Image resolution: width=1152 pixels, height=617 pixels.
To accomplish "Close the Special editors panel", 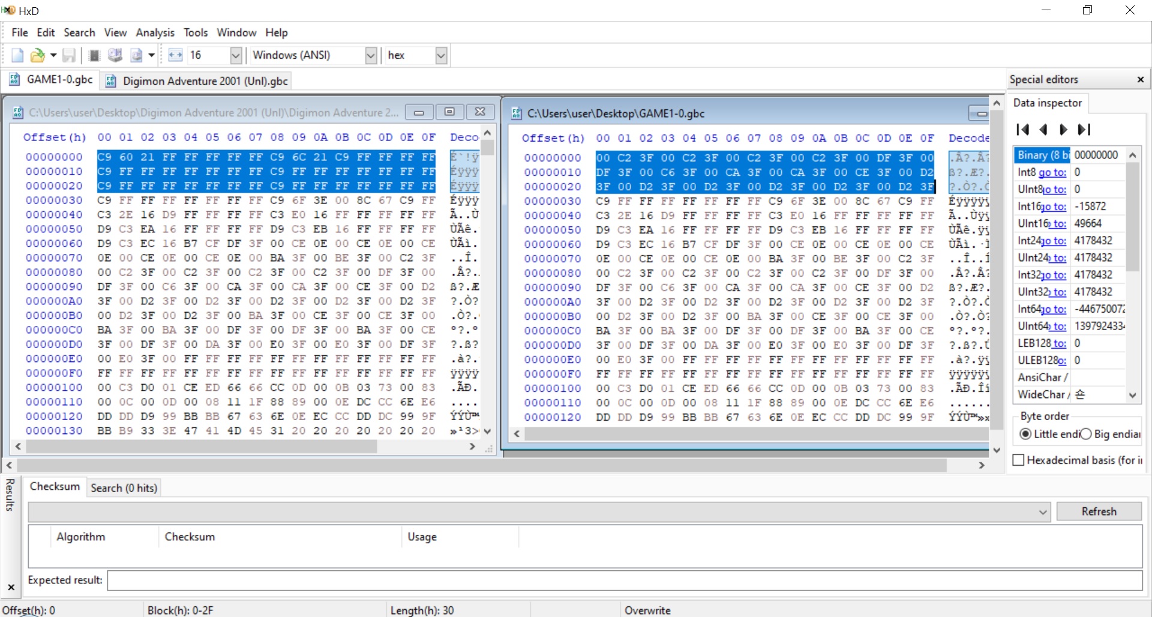I will (1141, 80).
